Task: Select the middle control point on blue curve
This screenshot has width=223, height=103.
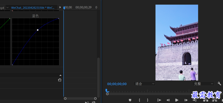Action: point(38,30)
